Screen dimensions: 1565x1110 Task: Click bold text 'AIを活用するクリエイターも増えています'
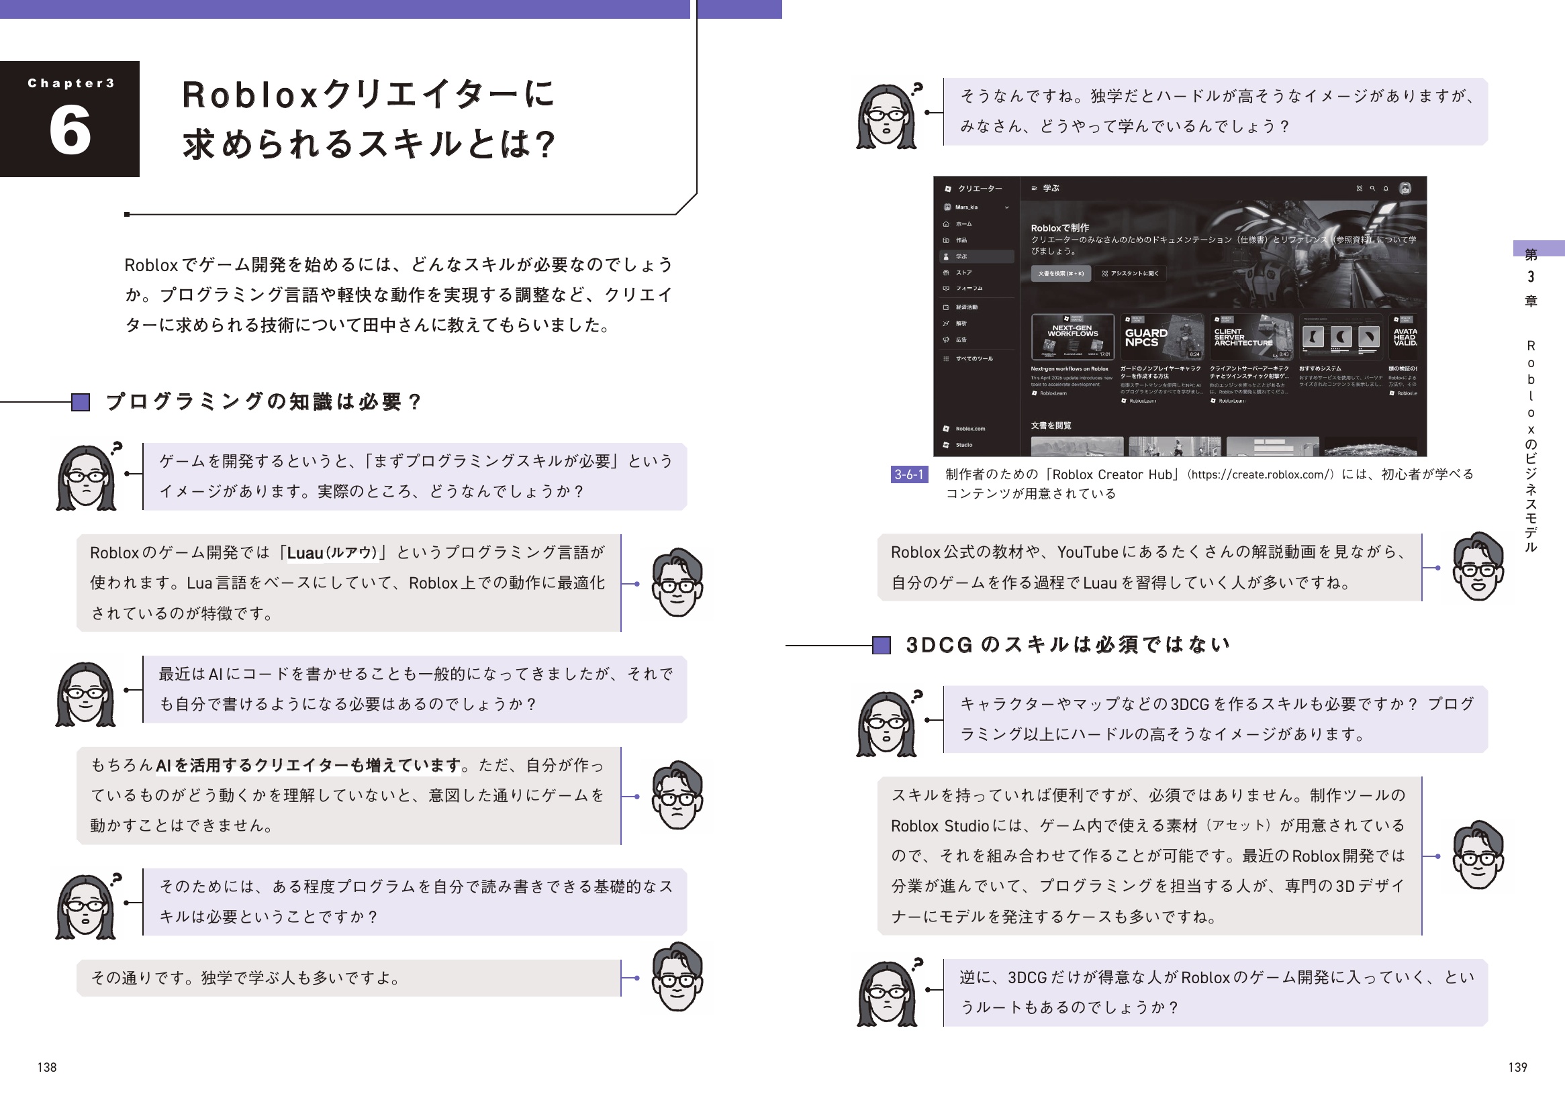tap(308, 766)
